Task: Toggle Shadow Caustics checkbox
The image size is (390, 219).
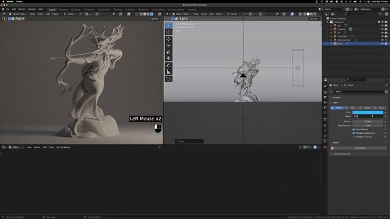Action: tap(353, 137)
